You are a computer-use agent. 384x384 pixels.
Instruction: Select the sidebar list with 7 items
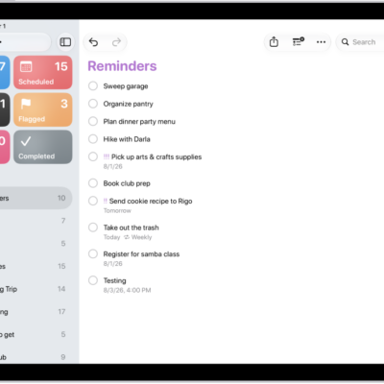(36, 221)
